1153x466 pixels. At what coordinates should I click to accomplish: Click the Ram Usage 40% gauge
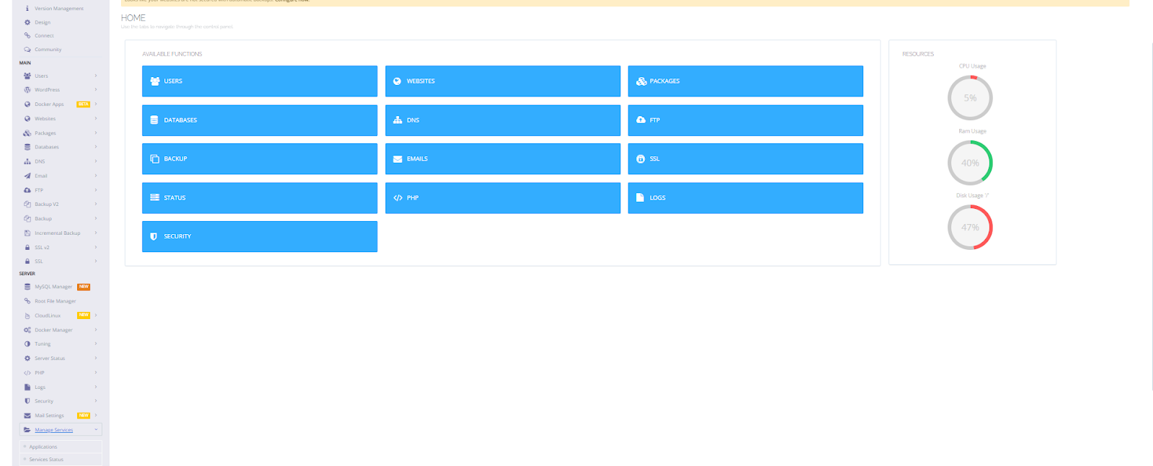point(970,163)
